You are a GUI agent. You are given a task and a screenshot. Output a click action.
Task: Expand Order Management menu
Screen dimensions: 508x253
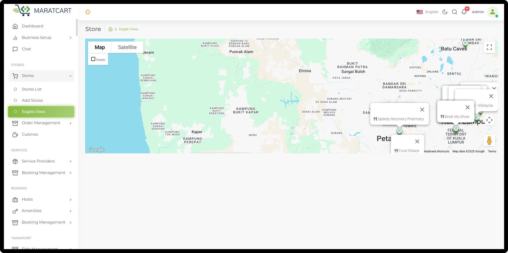coord(41,123)
